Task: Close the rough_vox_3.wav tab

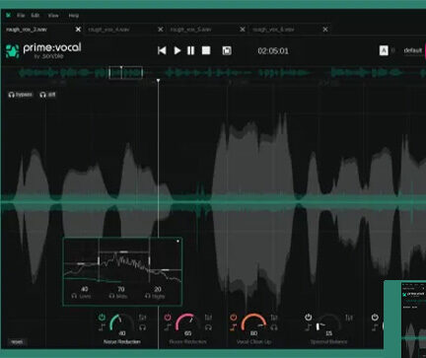Action: point(78,30)
